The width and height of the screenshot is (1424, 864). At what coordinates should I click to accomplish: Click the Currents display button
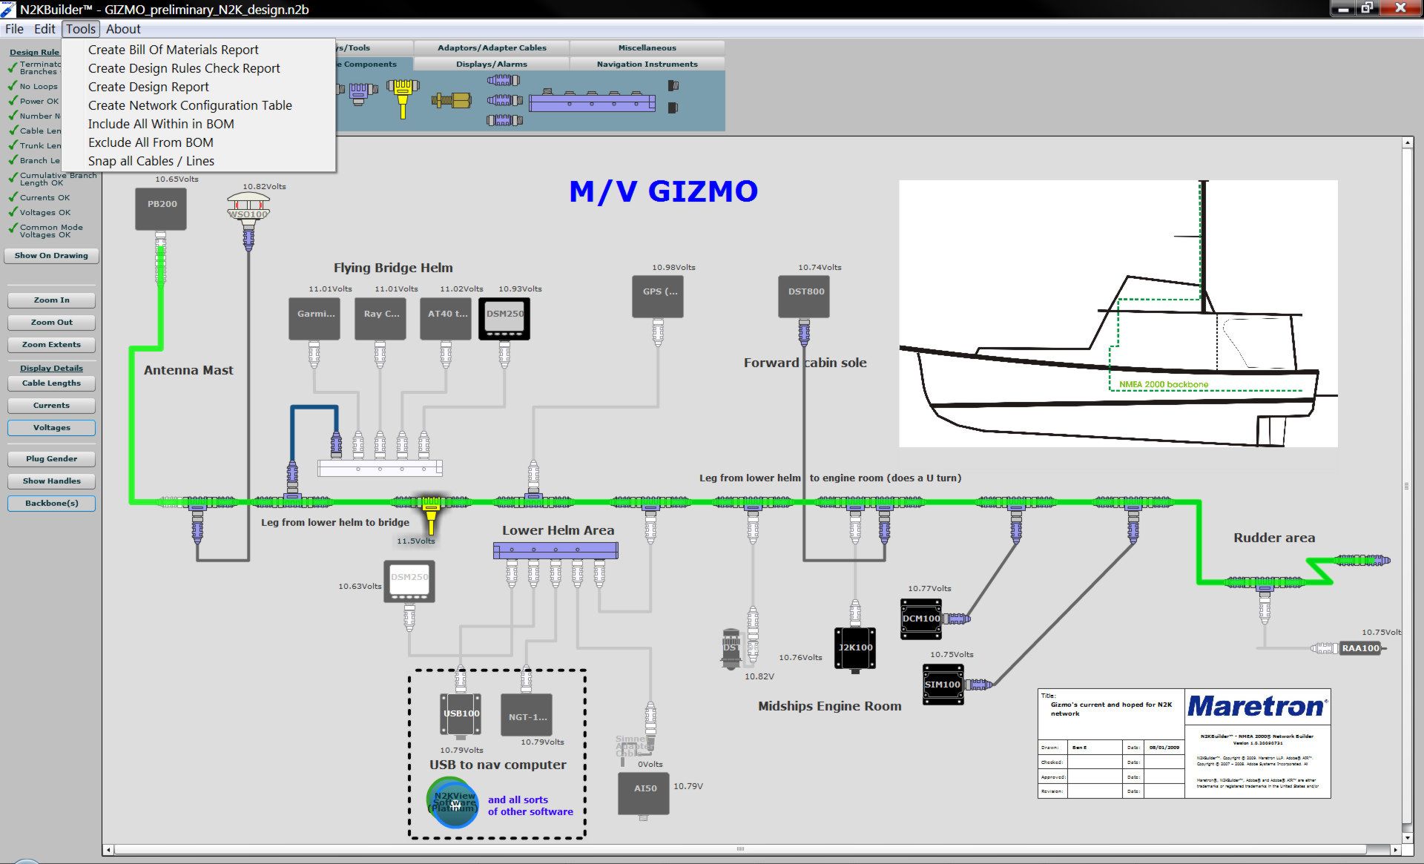(51, 406)
